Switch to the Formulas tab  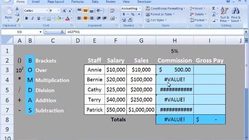77,2
